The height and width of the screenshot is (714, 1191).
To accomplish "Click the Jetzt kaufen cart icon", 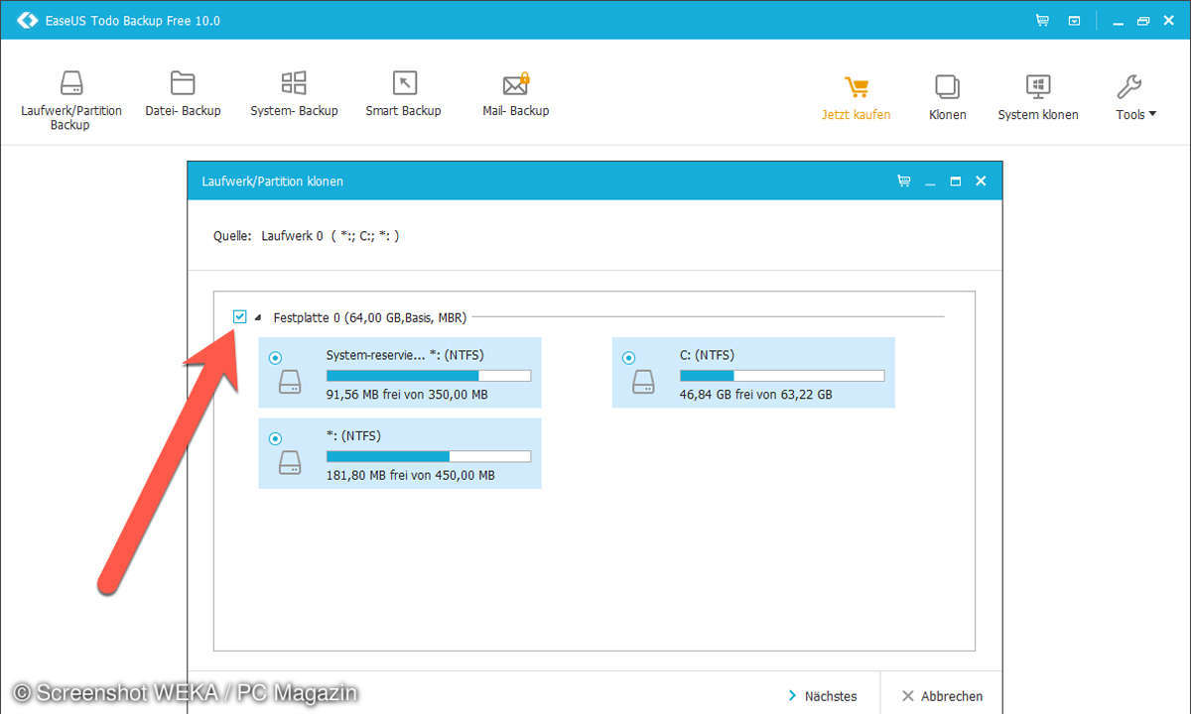I will pos(856,87).
